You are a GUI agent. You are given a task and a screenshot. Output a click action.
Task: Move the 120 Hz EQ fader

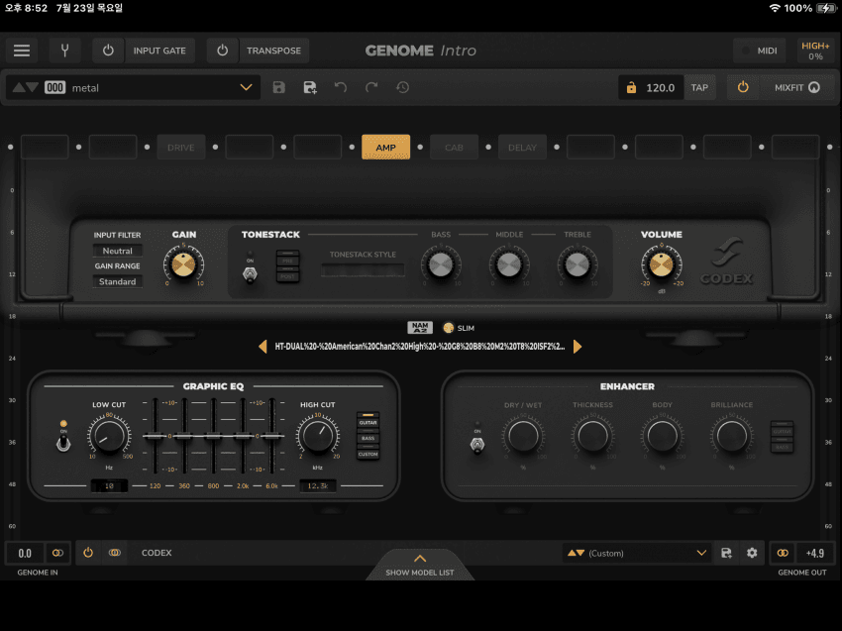pyautogui.click(x=155, y=436)
